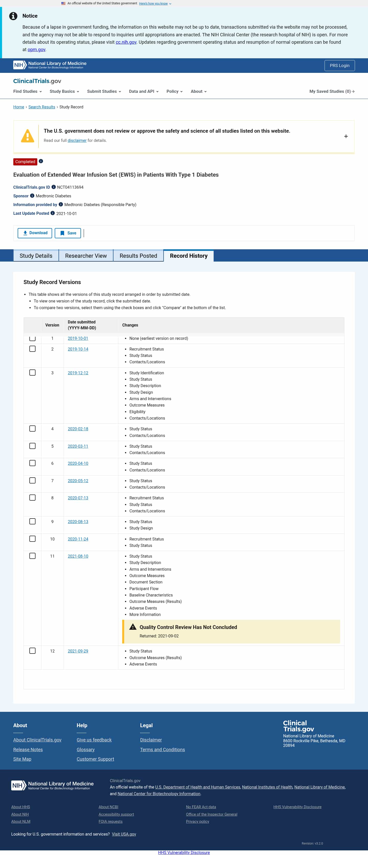The width and height of the screenshot is (368, 855).
Task: Expand 'Here's how you know' banner
Action: click(x=155, y=4)
